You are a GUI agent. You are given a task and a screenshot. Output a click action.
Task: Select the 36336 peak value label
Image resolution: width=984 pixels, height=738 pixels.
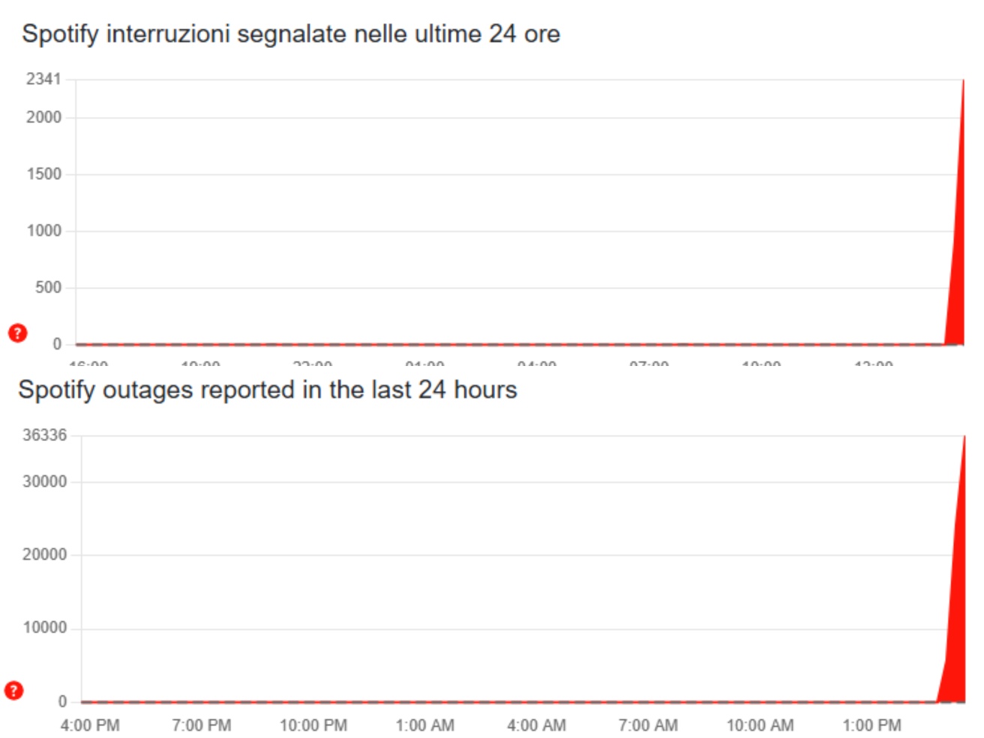click(44, 436)
